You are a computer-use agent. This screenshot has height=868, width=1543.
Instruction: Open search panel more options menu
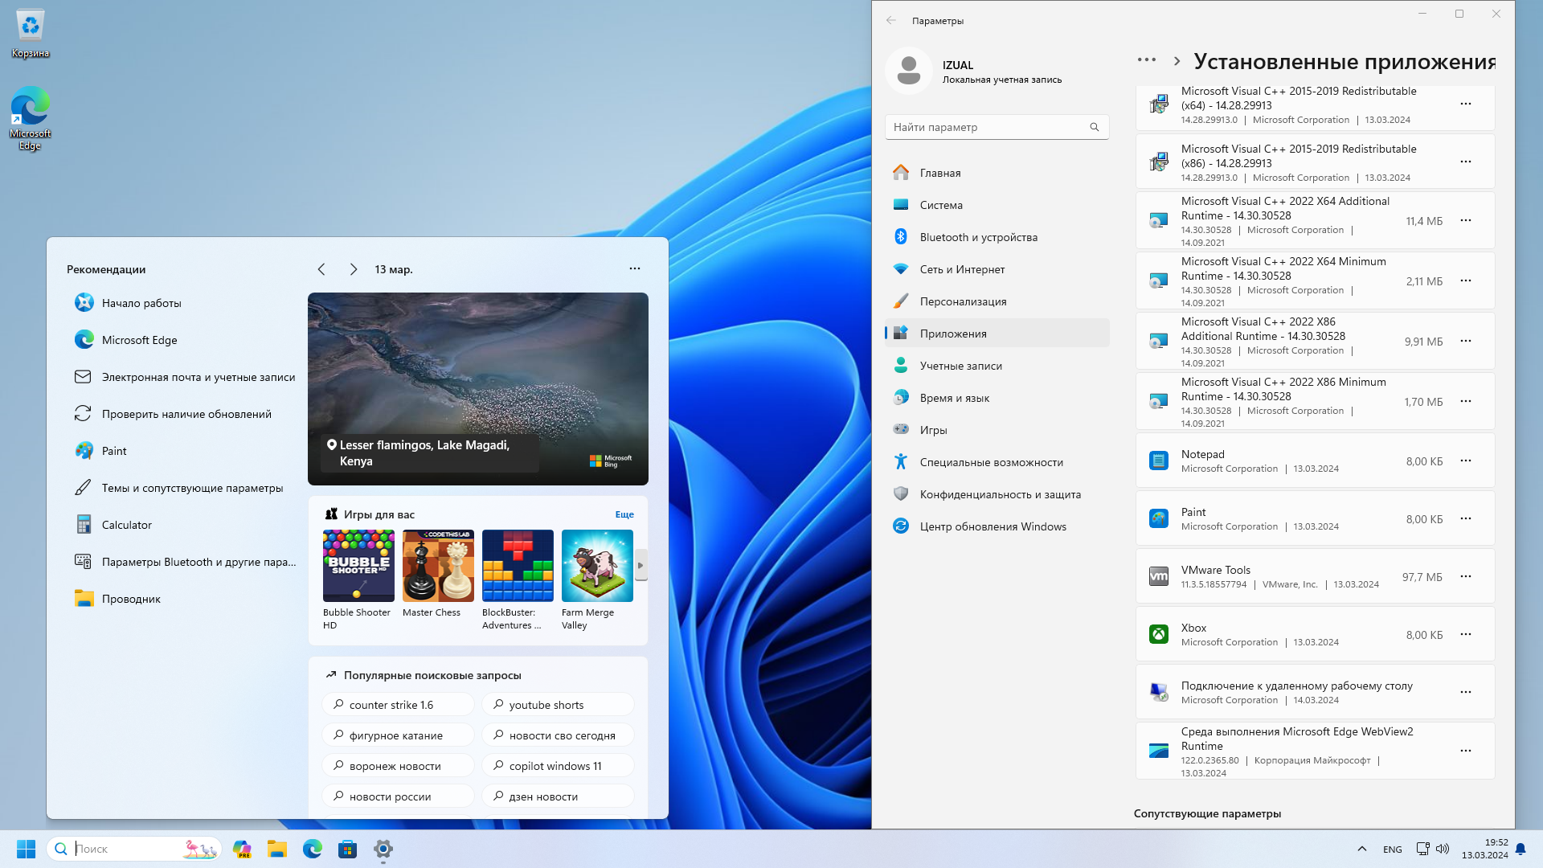tap(635, 268)
